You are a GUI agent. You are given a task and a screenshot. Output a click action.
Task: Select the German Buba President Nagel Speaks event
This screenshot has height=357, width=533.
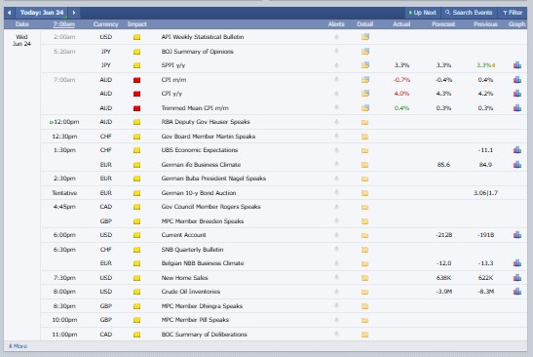coord(213,178)
